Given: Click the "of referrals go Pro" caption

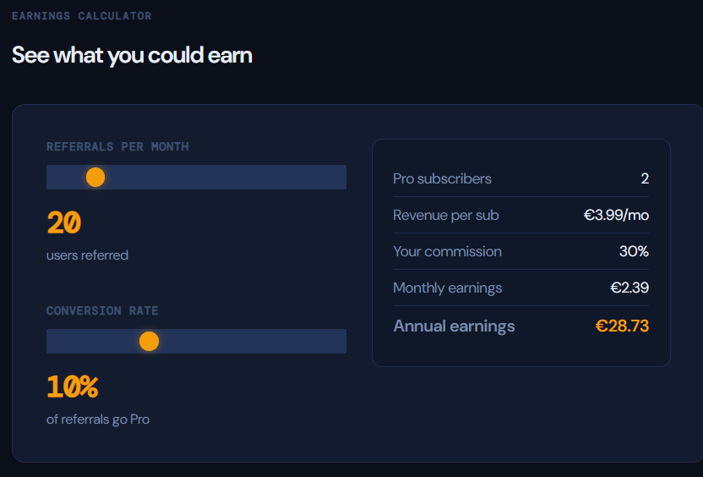Looking at the screenshot, I should 98,419.
